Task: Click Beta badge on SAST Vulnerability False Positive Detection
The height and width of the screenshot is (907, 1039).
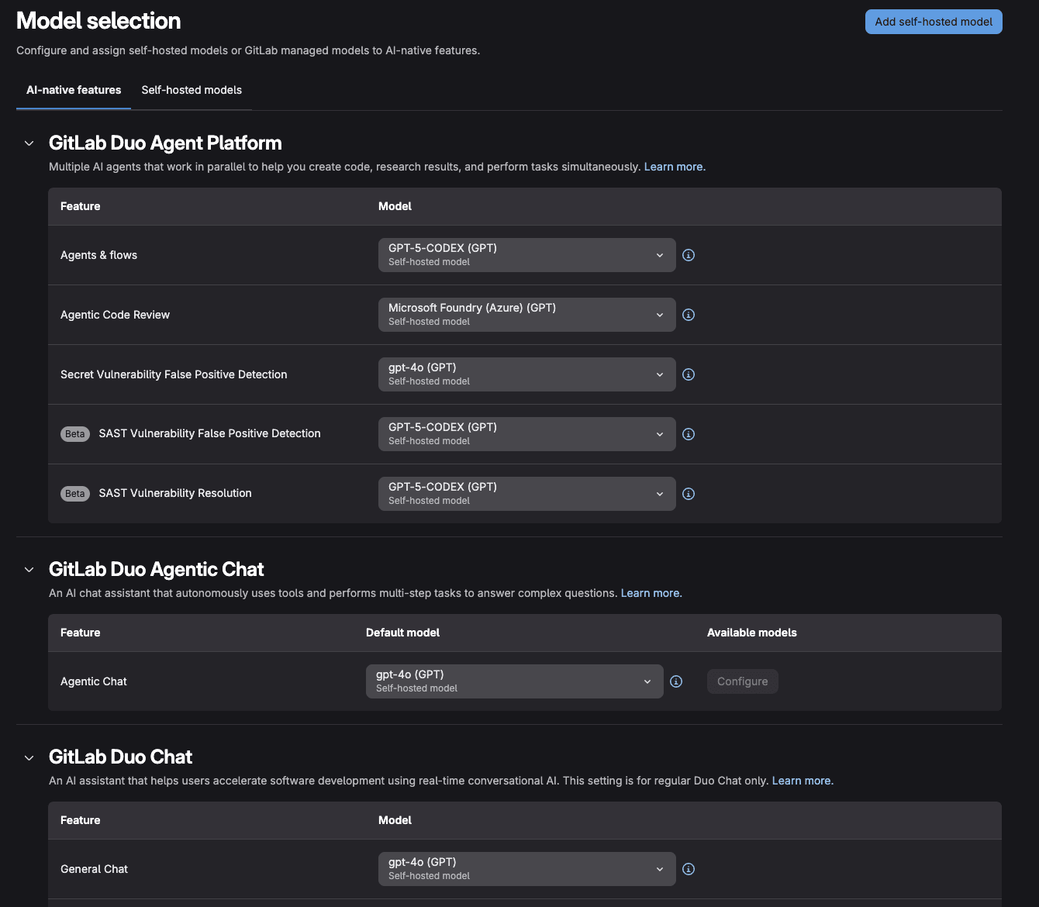Action: [75, 434]
